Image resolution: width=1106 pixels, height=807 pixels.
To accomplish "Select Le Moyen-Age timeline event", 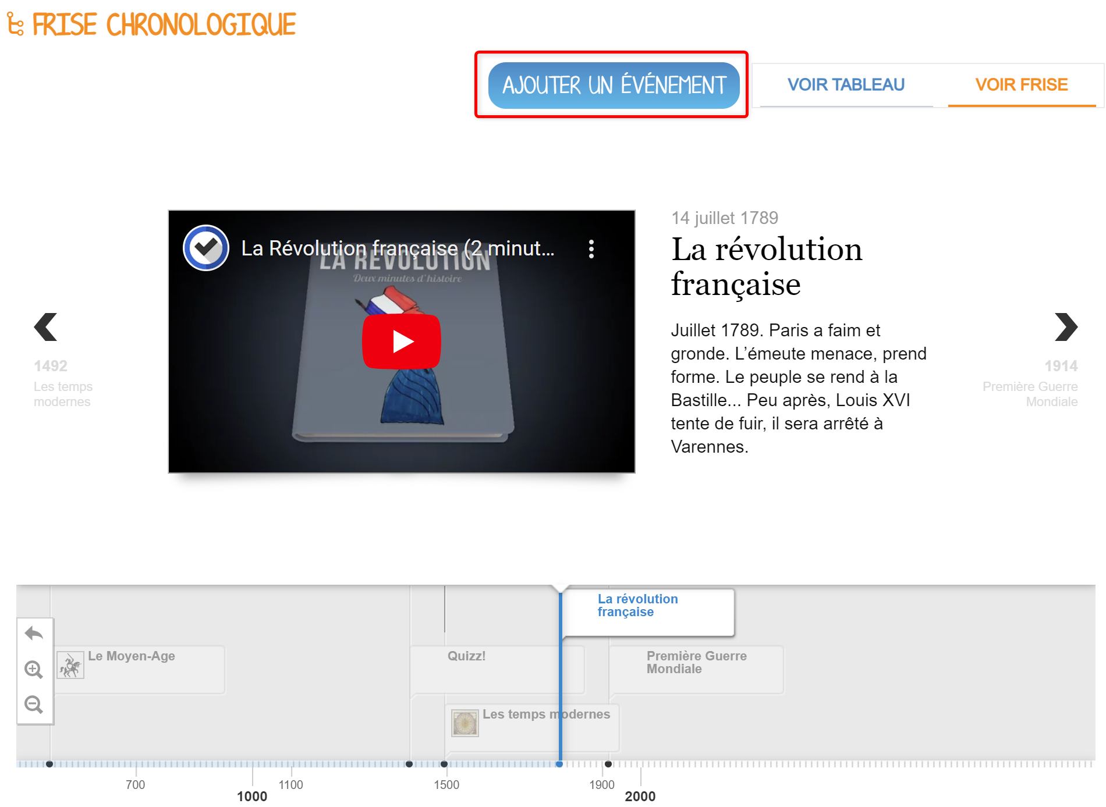I will point(132,656).
